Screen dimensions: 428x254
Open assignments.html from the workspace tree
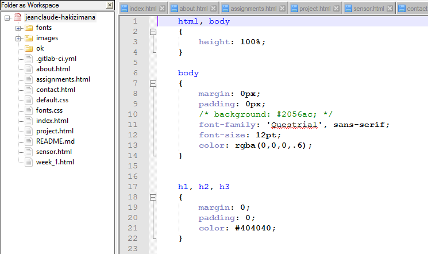(63, 79)
